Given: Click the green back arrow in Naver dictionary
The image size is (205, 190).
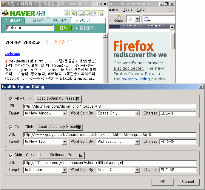Looking at the screenshot, I should click(x=67, y=13).
